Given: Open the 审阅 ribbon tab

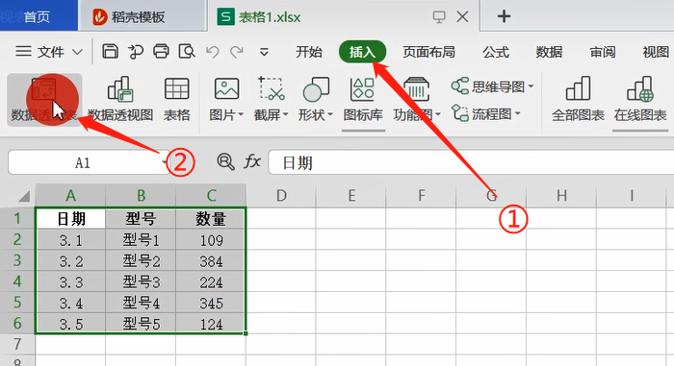Looking at the screenshot, I should coord(602,52).
